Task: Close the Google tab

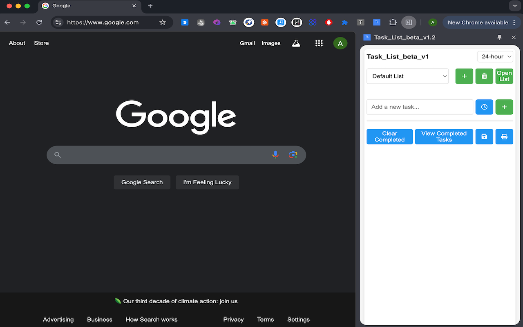Action: pyautogui.click(x=134, y=6)
